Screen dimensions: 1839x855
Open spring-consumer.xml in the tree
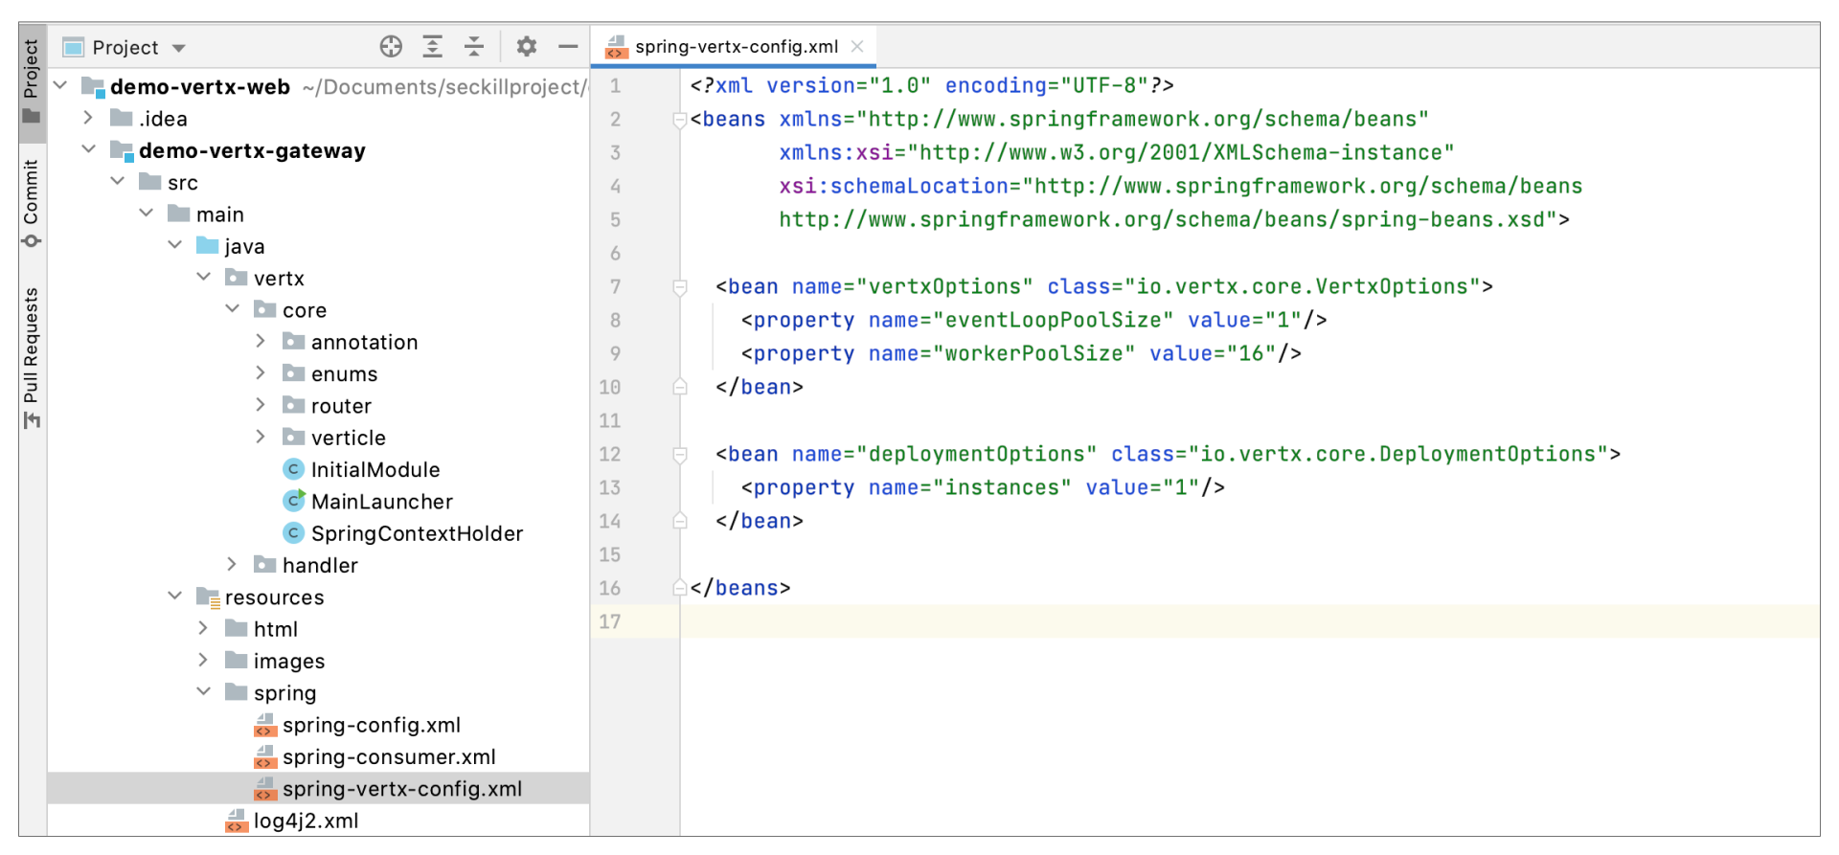(389, 757)
